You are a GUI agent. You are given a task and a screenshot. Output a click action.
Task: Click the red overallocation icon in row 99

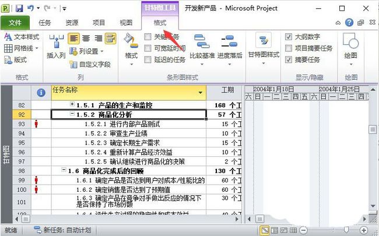(x=36, y=180)
